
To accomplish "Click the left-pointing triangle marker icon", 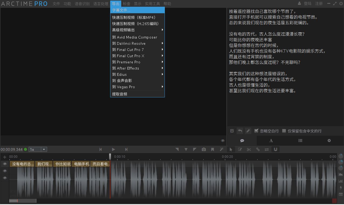I will click(x=177, y=149).
